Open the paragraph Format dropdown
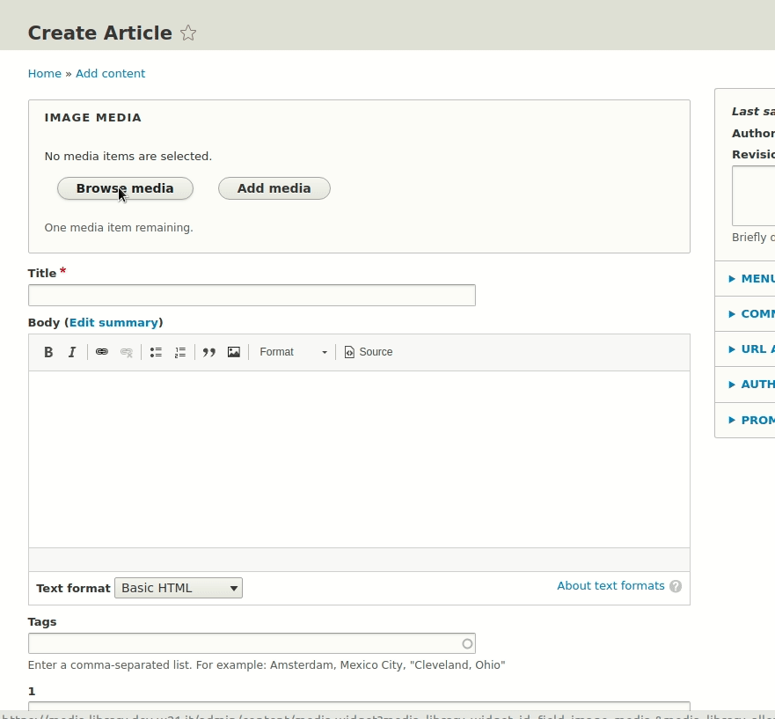775x719 pixels. 292,352
